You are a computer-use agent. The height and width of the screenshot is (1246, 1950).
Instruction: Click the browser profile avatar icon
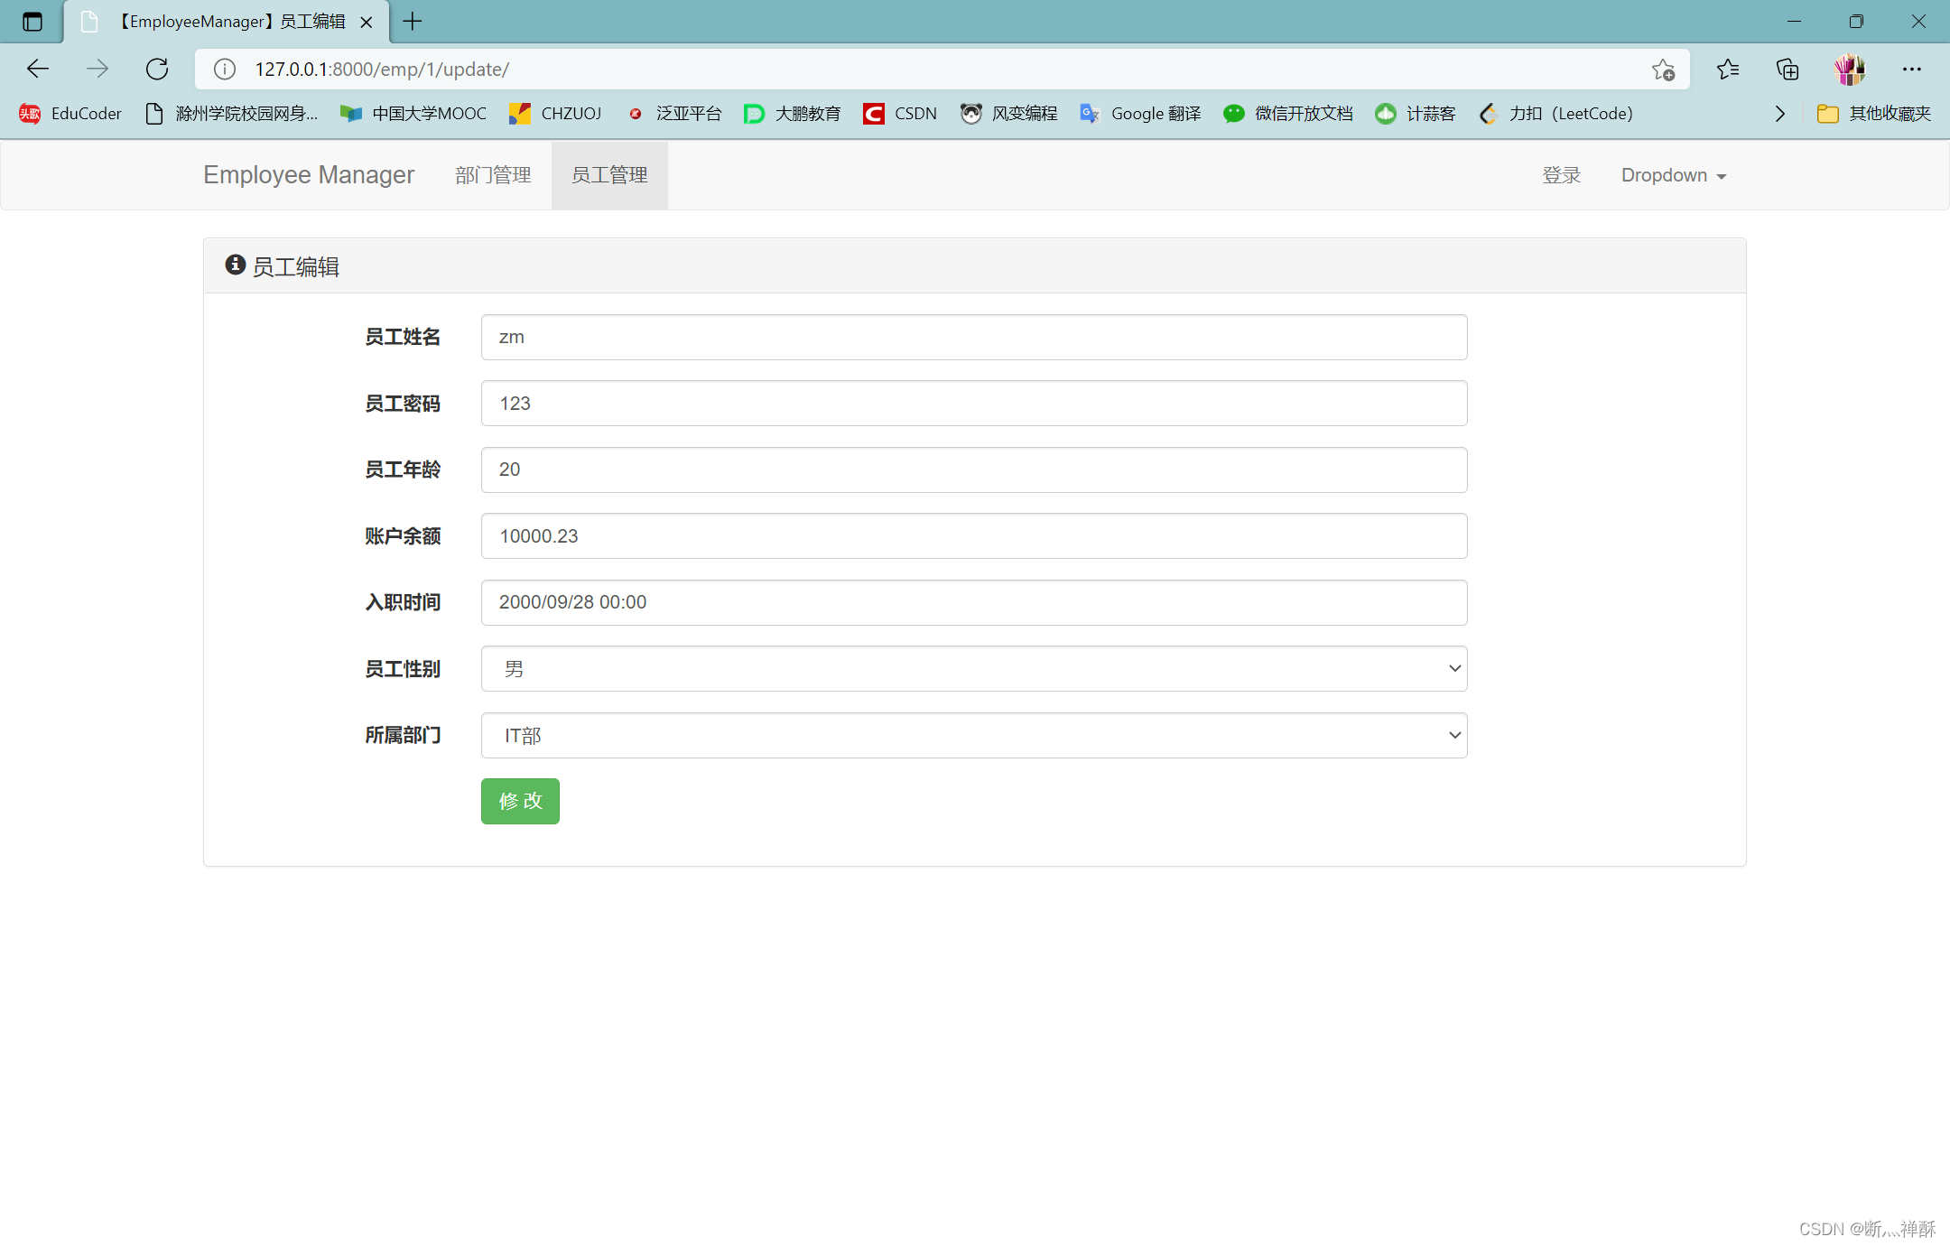point(1849,70)
